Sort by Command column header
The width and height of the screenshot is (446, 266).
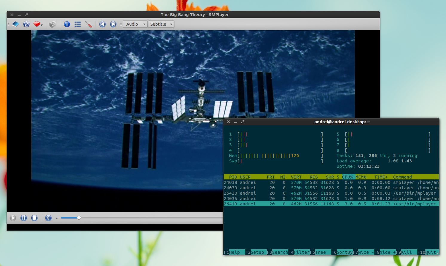coord(402,177)
